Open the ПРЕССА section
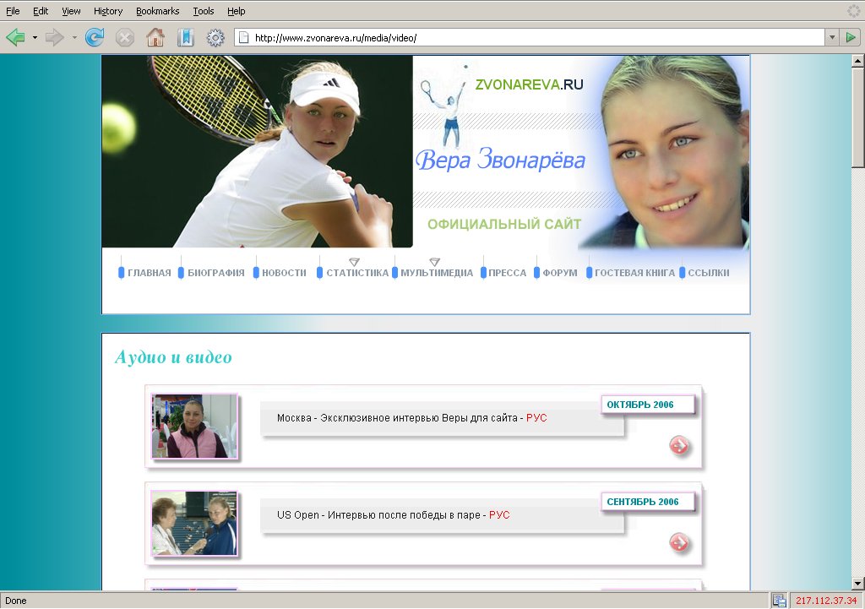 pos(508,273)
